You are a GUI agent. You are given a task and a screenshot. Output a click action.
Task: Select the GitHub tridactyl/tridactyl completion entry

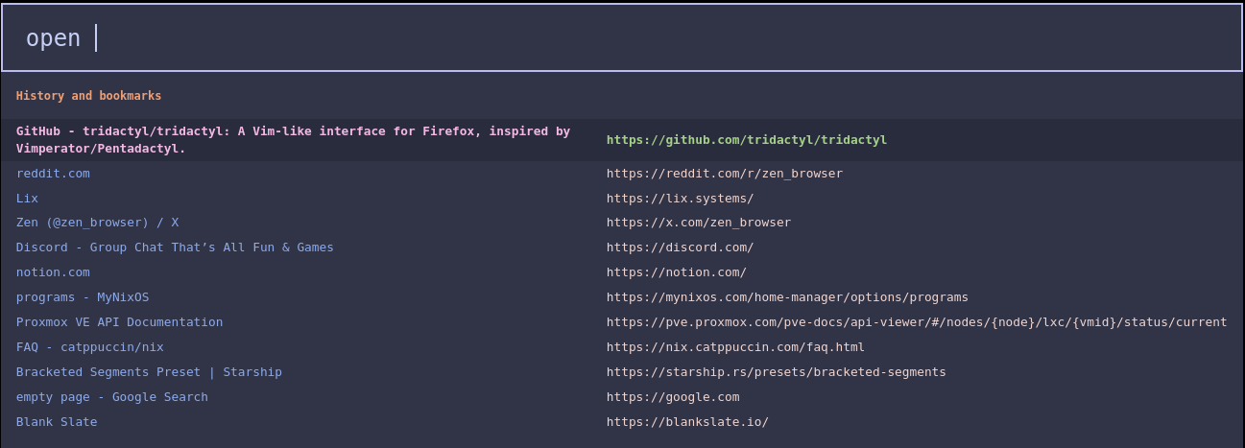coord(293,140)
